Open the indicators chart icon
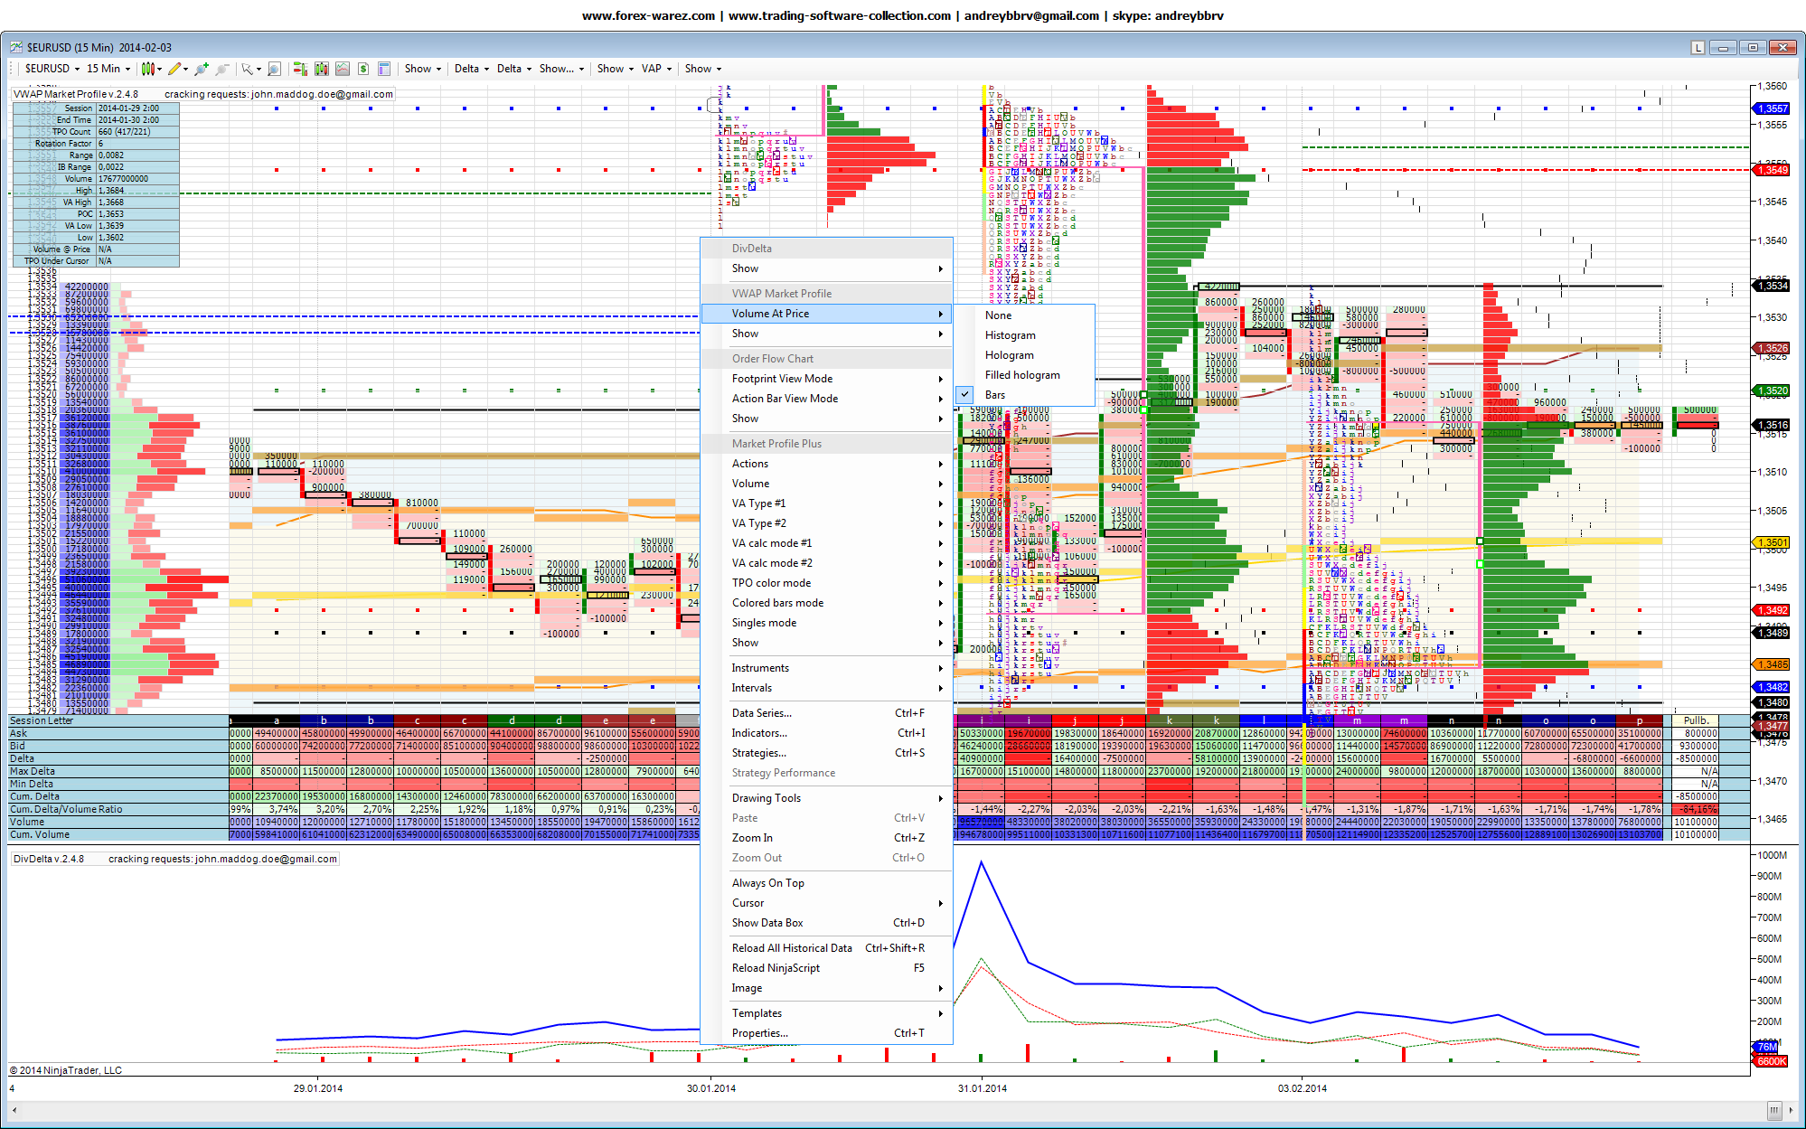1806x1129 pixels. [343, 69]
